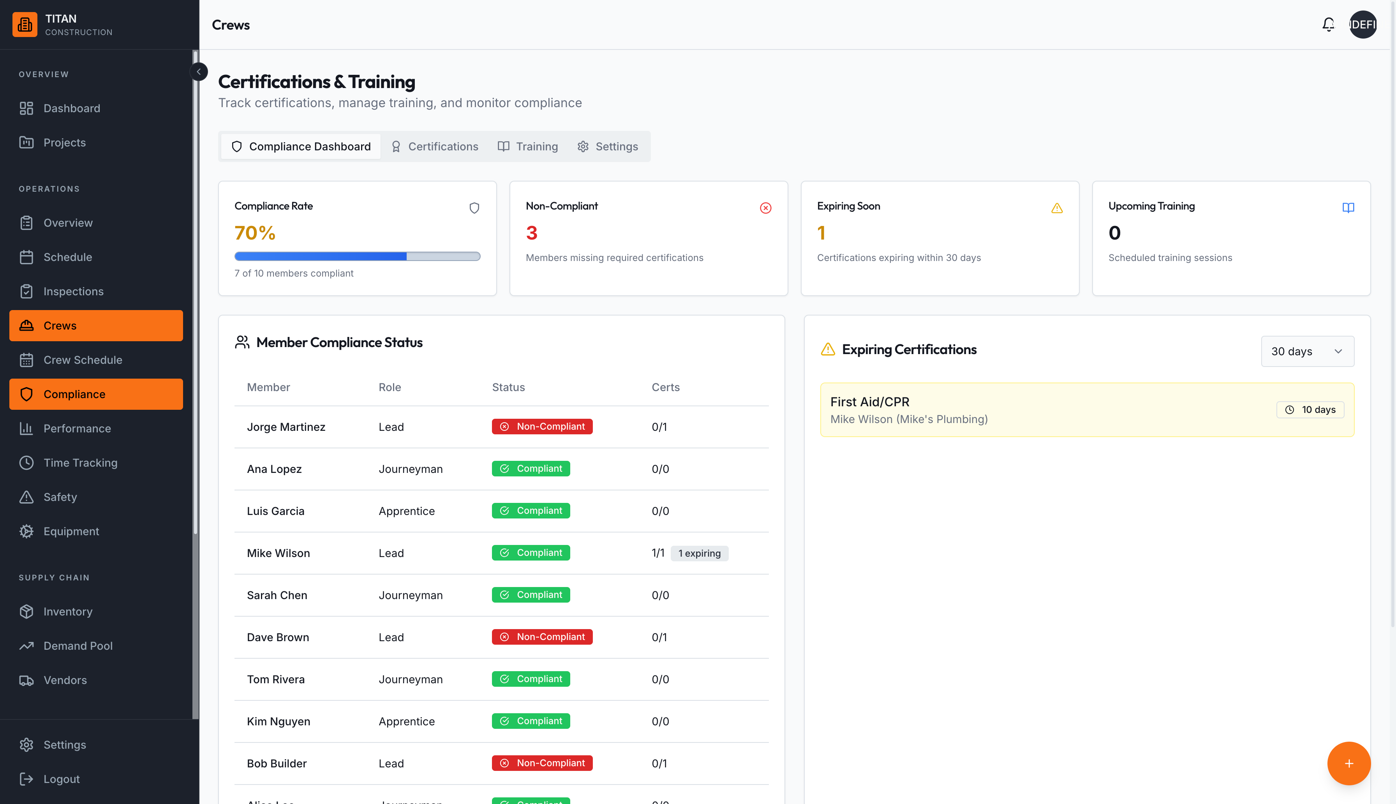Click the sidebar vertical scrollbar
This screenshot has width=1396, height=804.
tap(195, 293)
